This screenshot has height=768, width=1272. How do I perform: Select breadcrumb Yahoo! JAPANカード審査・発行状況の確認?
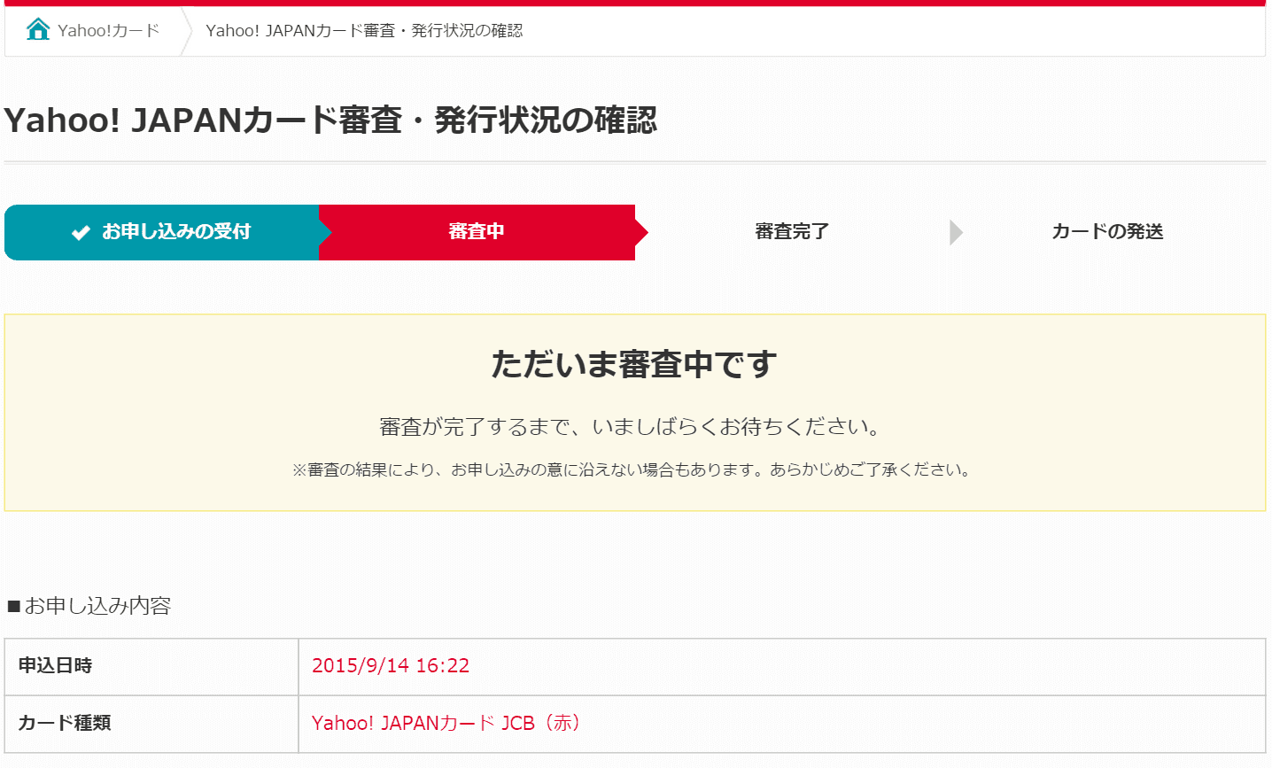click(364, 31)
